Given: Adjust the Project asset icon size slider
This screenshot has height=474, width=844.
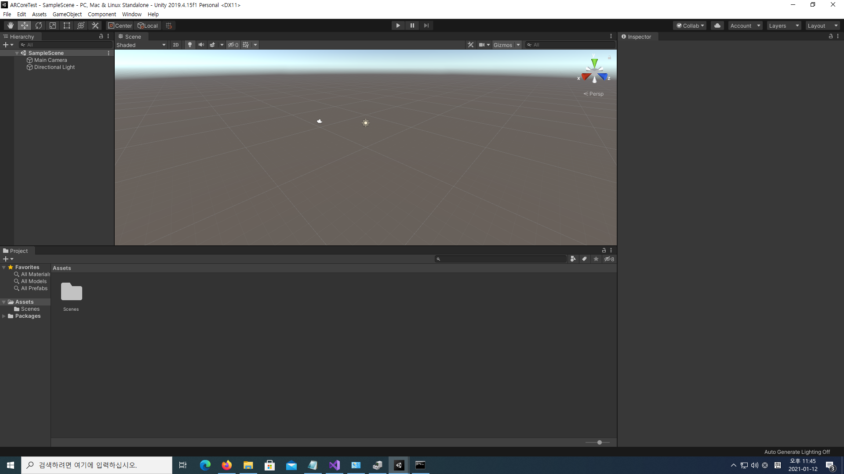Looking at the screenshot, I should tap(600, 442).
